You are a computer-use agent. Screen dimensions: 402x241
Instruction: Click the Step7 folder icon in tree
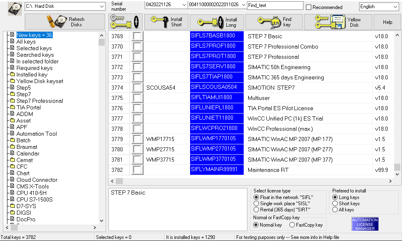[x=12, y=94]
